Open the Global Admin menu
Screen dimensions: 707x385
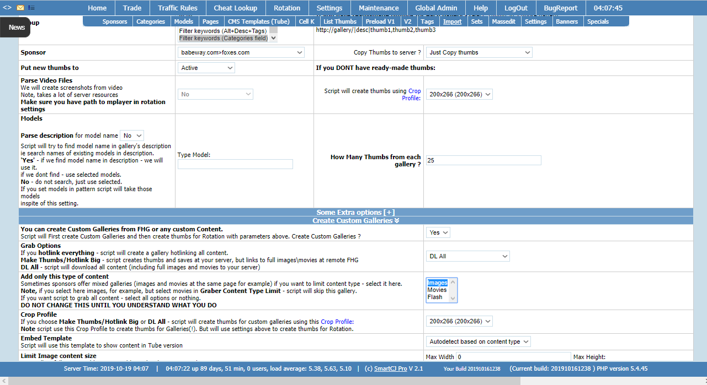coord(436,8)
